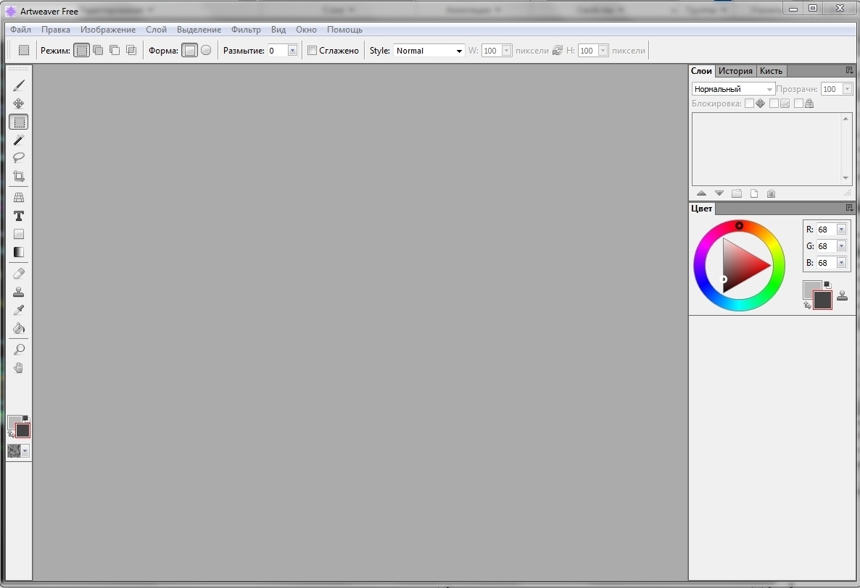Open the Style dropdown in the options bar

tap(459, 51)
